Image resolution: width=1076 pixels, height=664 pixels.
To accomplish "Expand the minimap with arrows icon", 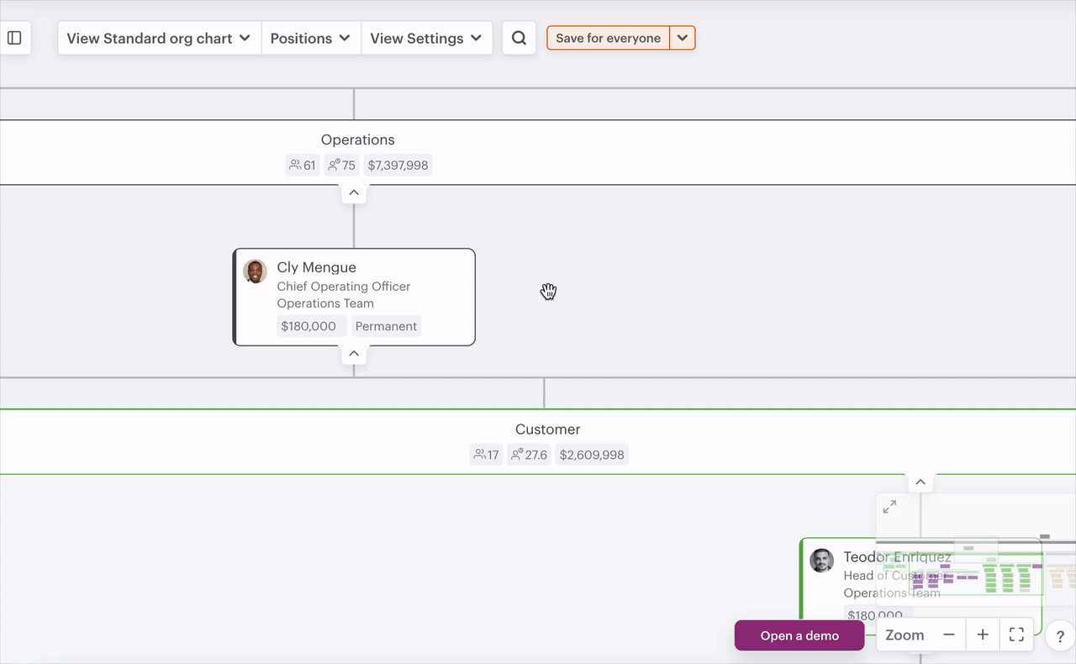I will tap(889, 506).
